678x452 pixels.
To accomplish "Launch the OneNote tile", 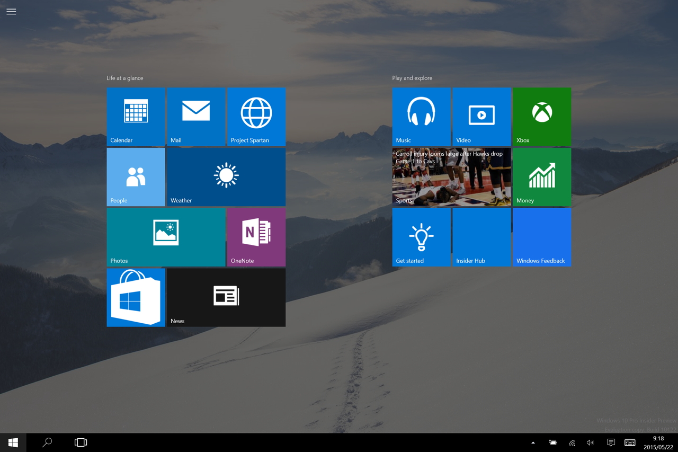I will (256, 237).
